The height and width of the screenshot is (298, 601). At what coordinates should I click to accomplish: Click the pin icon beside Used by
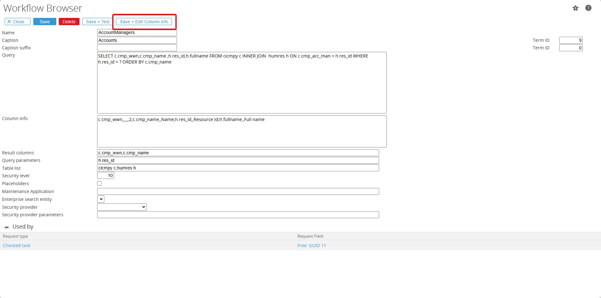6,227
